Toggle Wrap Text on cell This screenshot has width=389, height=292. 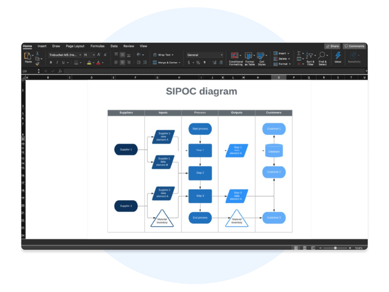click(x=164, y=55)
